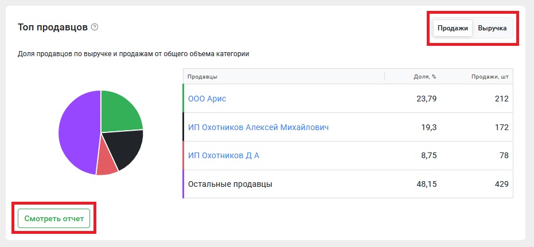Open help icon next to Топ продавцов
534x247 pixels.
coord(95,27)
